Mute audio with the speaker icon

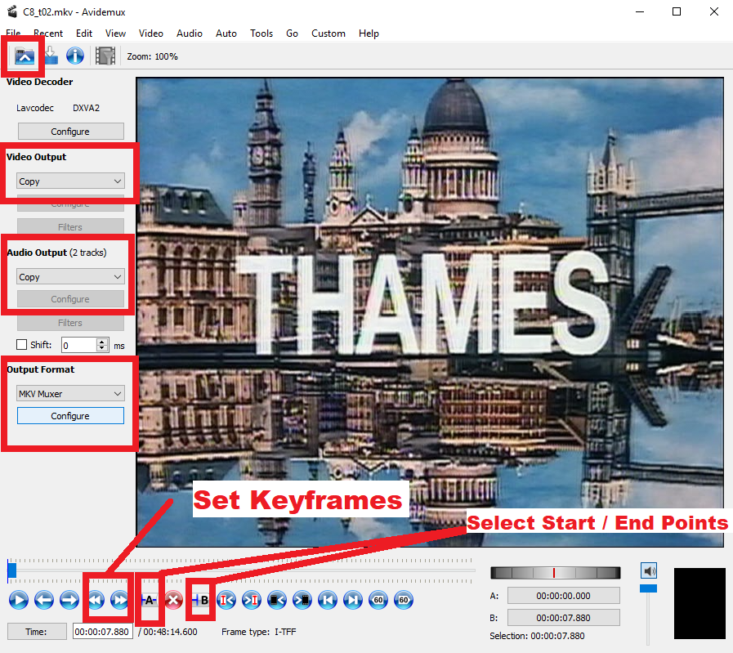(x=649, y=570)
